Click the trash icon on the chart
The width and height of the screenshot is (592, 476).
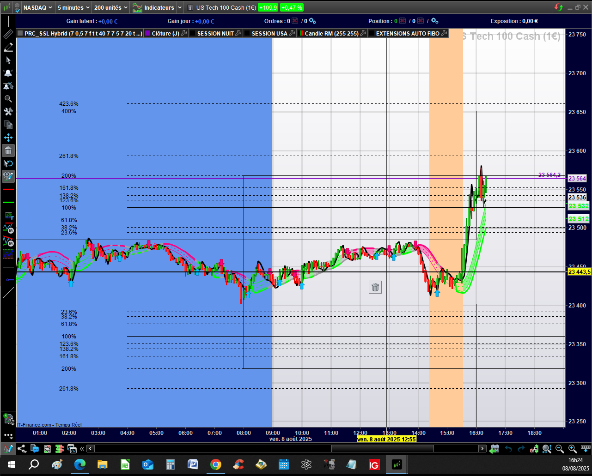(x=375, y=287)
